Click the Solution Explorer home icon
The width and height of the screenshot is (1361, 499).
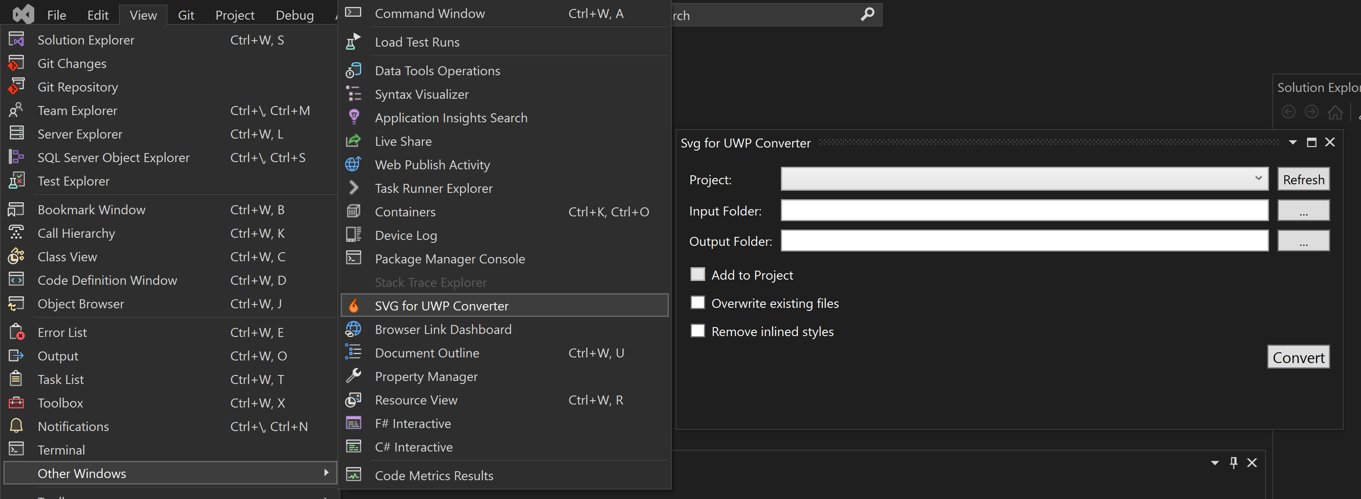pyautogui.click(x=1334, y=112)
